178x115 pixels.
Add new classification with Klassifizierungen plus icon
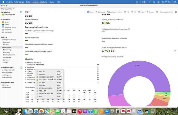tap(21, 68)
